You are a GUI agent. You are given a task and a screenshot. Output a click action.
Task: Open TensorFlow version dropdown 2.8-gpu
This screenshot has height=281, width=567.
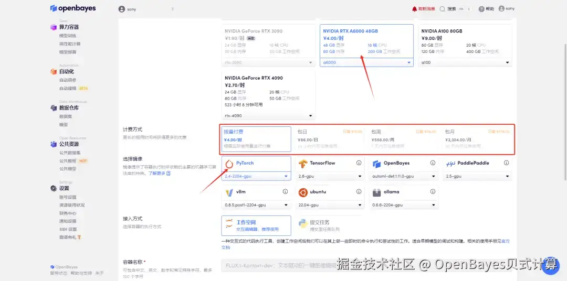click(330, 176)
